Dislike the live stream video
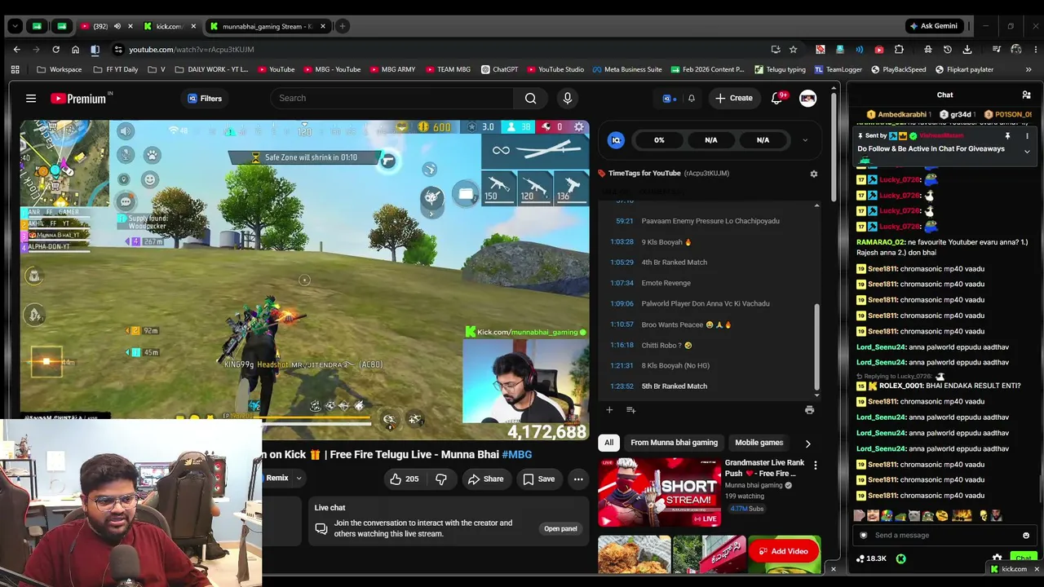Viewport: 1044px width, 587px height. pos(441,479)
